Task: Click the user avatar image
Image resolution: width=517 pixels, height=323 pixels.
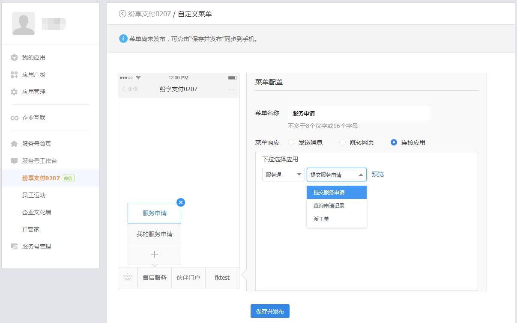Action: pyautogui.click(x=24, y=24)
